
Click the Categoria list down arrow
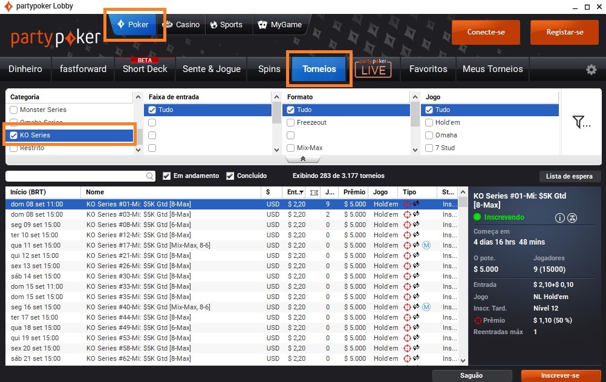click(x=138, y=150)
